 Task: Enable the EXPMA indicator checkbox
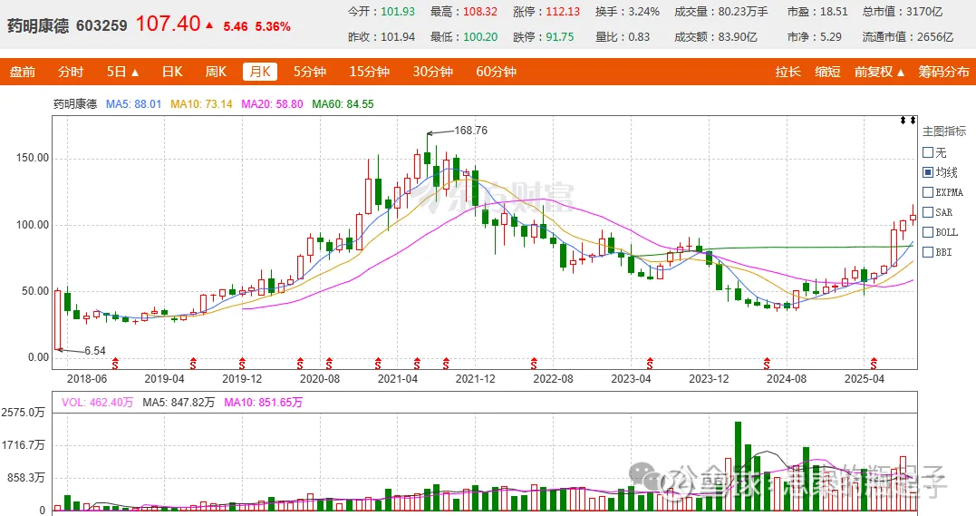(x=927, y=192)
